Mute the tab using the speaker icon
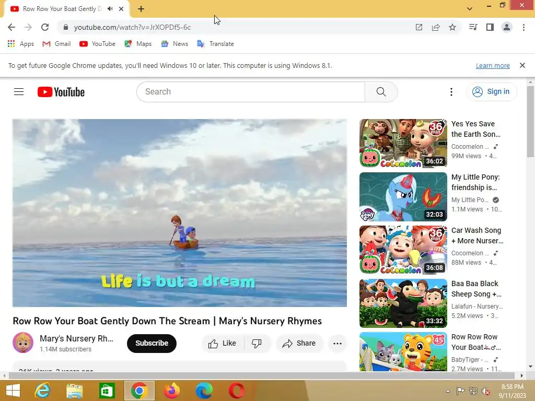This screenshot has width=535, height=401. 110,9
